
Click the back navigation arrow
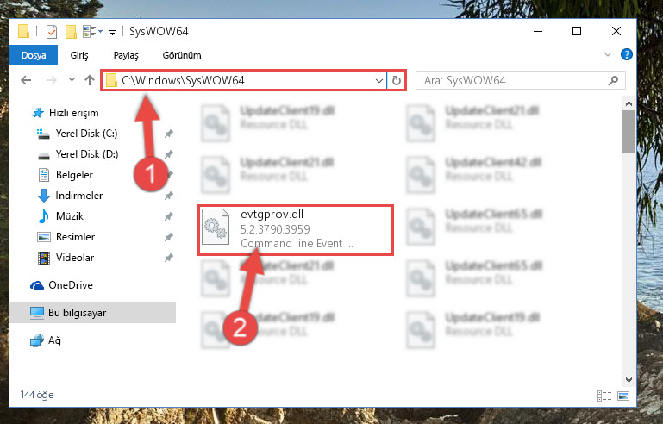click(26, 80)
